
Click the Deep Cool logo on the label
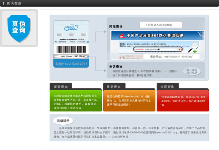click(71, 28)
